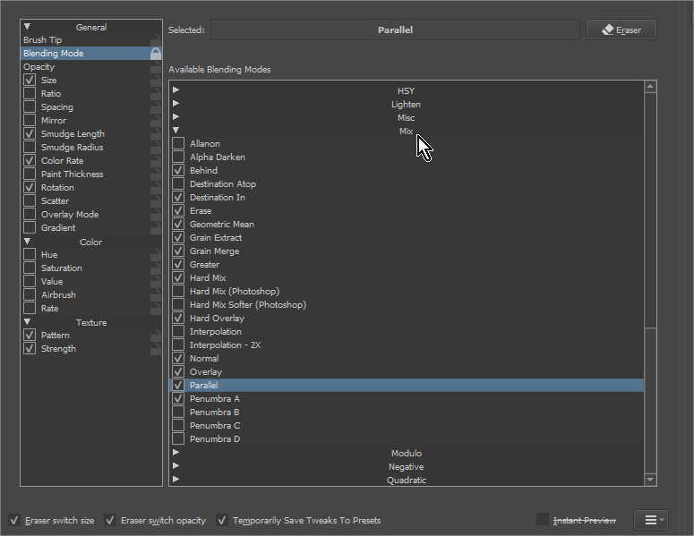Click the lock icon beside Rotation
Viewport: 694px width, 536px height.
[x=155, y=188]
